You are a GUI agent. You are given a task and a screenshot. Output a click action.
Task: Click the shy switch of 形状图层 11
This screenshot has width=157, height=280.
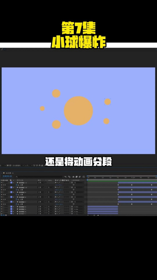coord(55,182)
